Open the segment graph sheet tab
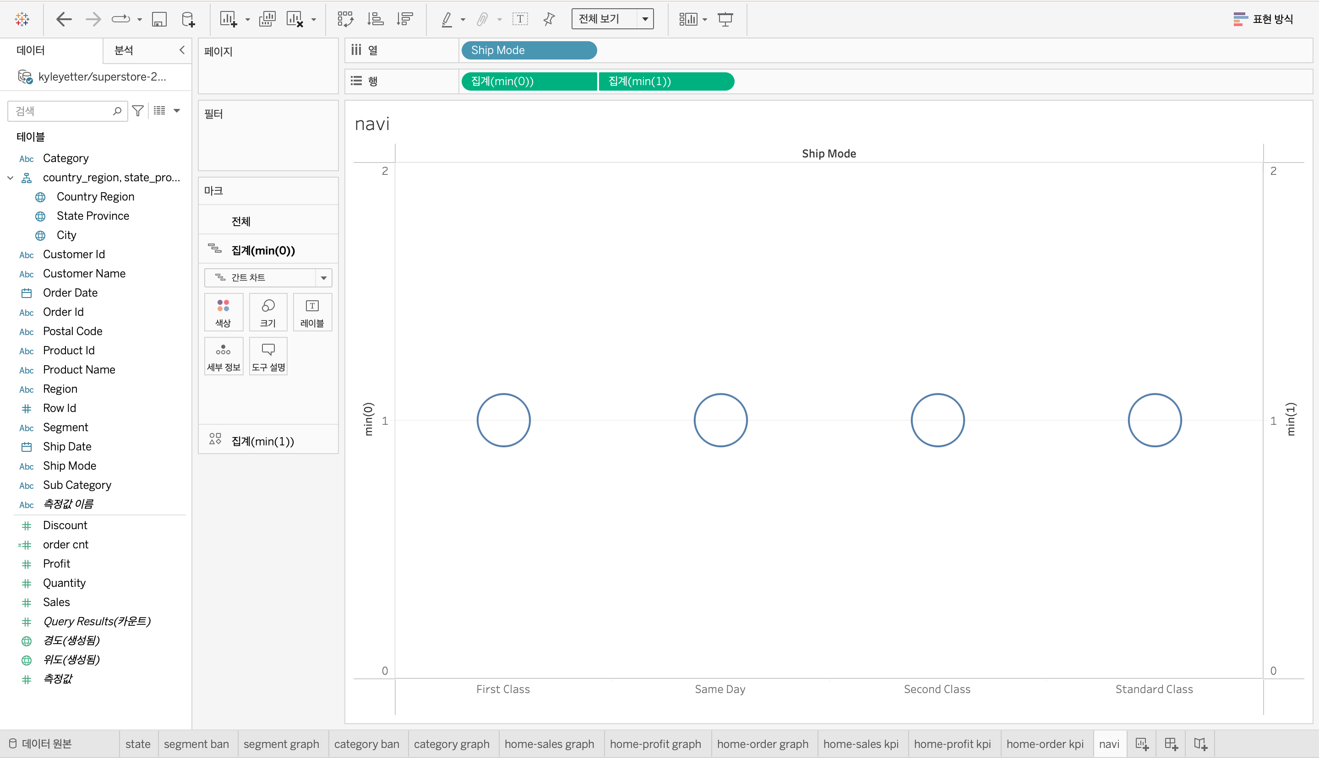 pos(281,744)
